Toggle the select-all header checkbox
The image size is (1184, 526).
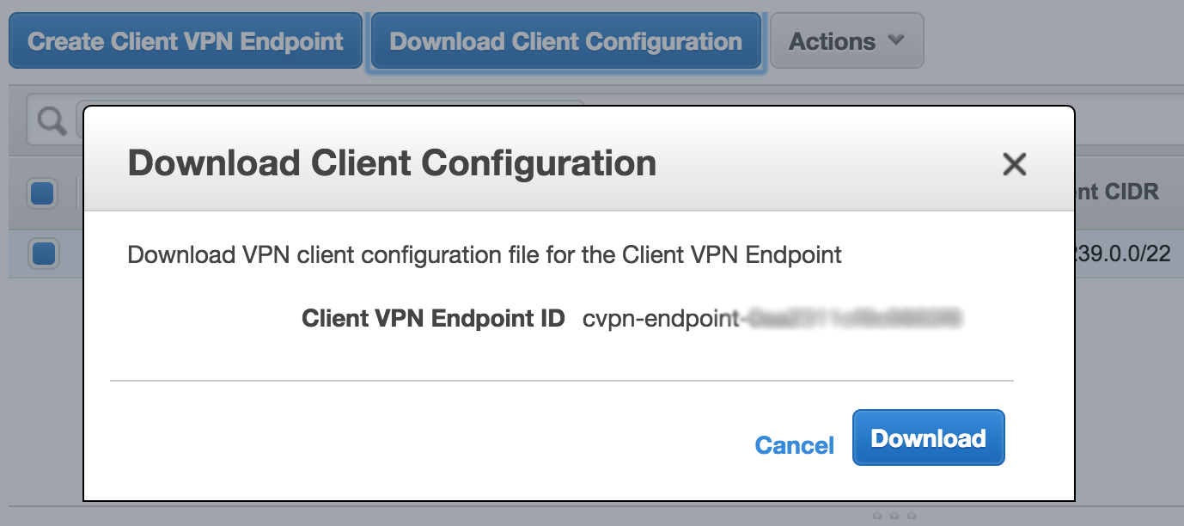tap(43, 193)
